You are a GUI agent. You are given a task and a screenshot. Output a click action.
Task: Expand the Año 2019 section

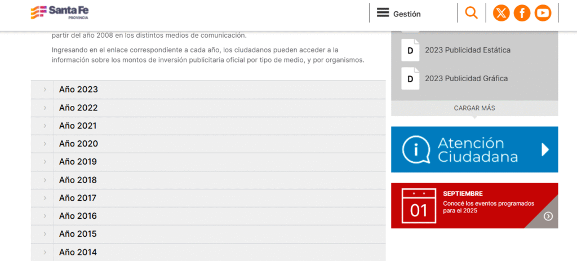pyautogui.click(x=78, y=162)
